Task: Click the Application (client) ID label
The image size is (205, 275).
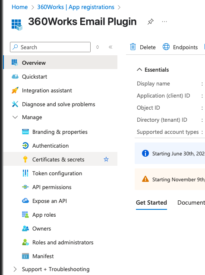Action: coord(164,95)
